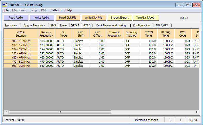Click the empty Transmit Frequency cell for 420 - 470 MHz
The width and height of the screenshot is (203, 125).
pos(115,57)
